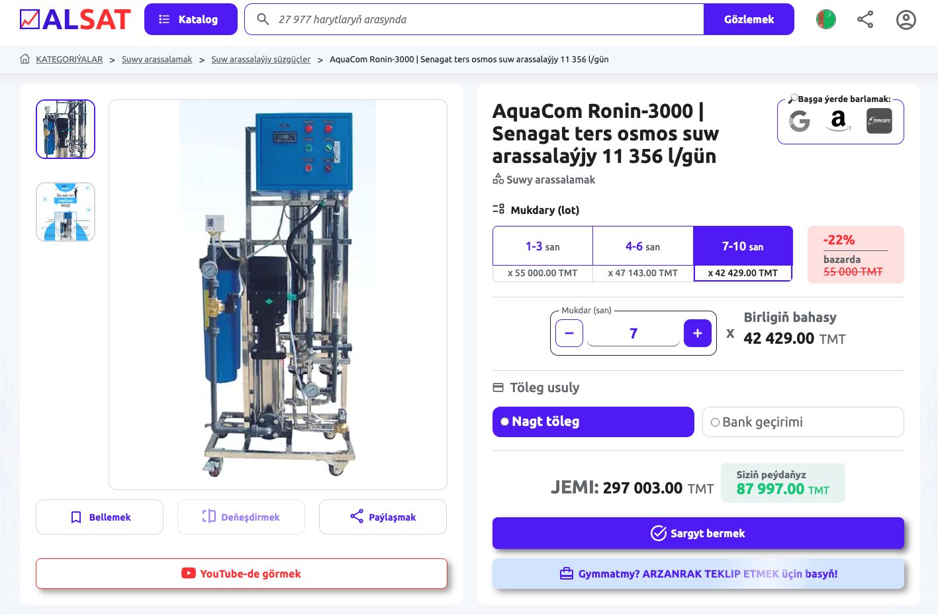Image resolution: width=938 pixels, height=614 pixels.
Task: Click the share icon in header
Action: point(865,19)
